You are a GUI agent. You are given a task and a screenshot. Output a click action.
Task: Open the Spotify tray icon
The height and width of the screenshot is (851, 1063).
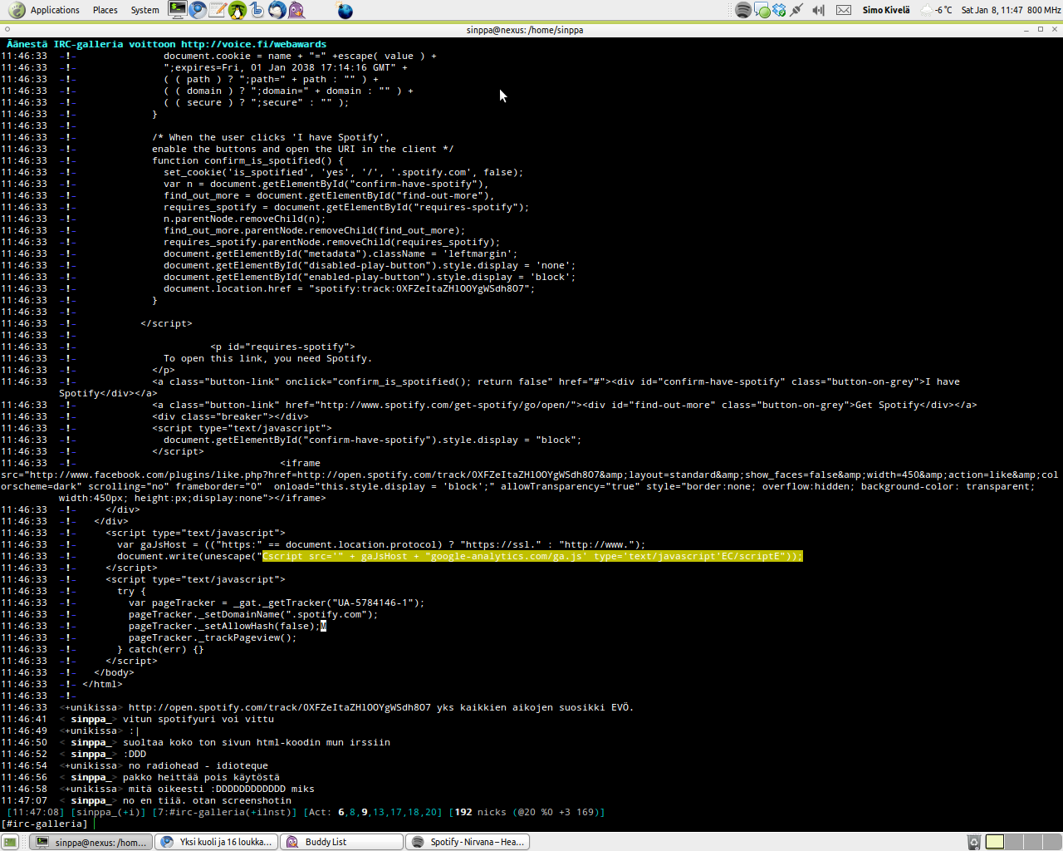(743, 10)
